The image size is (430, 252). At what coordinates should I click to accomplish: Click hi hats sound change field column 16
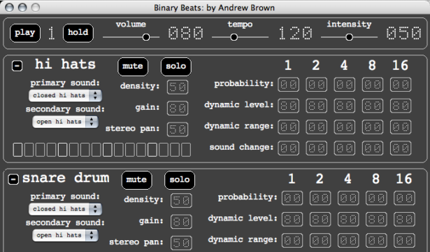tap(401, 148)
